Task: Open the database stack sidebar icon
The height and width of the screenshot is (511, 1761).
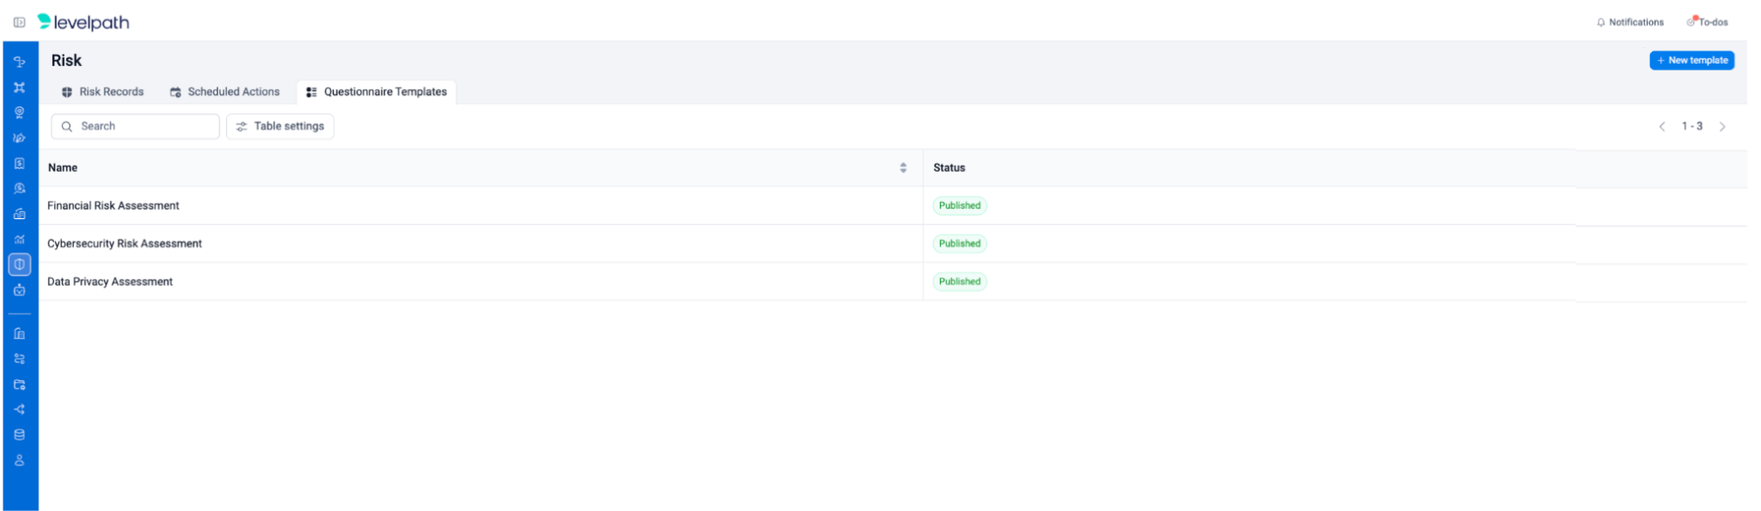Action: [x=19, y=435]
